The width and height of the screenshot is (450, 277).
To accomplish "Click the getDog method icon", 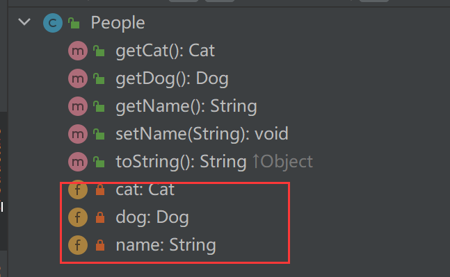I will 78,78.
